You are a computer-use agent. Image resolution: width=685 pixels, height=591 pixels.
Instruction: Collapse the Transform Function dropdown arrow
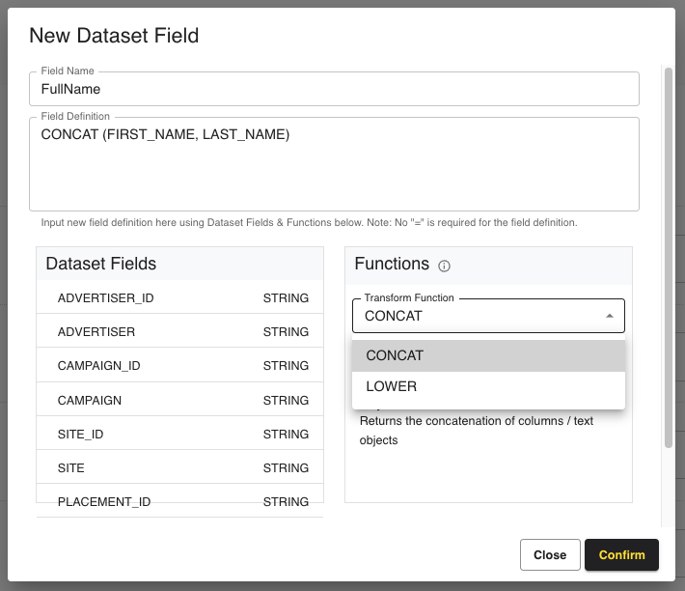tap(609, 316)
